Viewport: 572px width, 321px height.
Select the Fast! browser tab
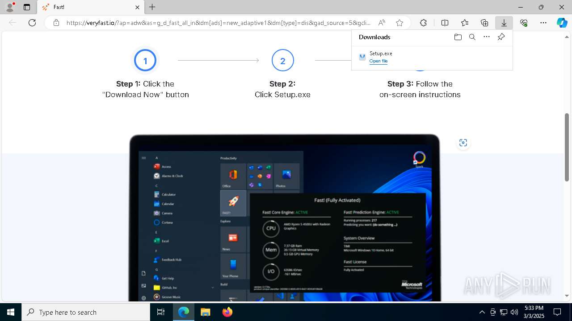tap(90, 7)
